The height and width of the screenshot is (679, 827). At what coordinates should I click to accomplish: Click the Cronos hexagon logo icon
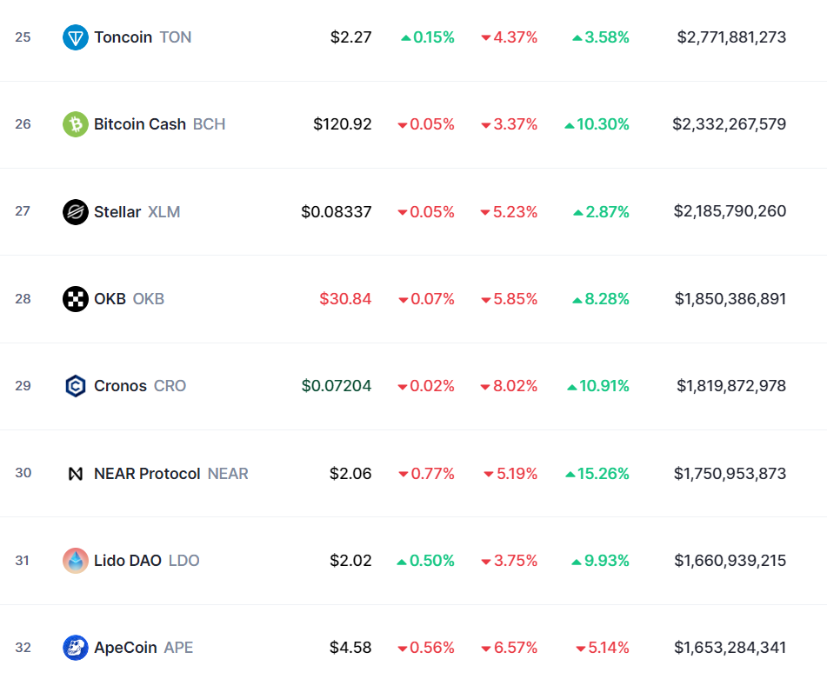[76, 386]
